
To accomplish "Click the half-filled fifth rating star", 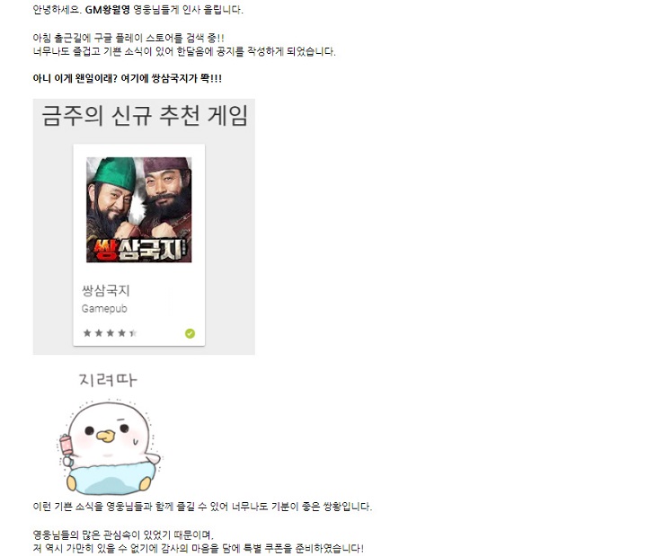I will (133, 333).
